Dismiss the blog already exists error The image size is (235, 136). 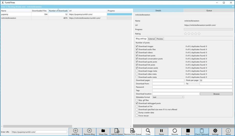coord(233,7)
